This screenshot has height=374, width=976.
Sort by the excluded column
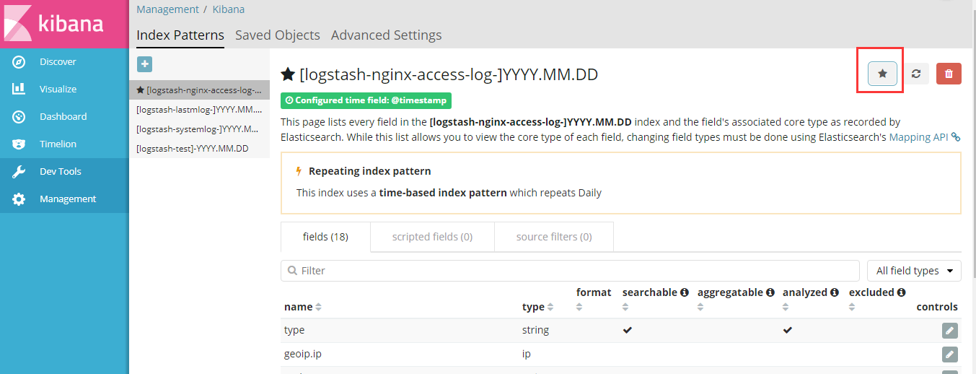point(853,308)
